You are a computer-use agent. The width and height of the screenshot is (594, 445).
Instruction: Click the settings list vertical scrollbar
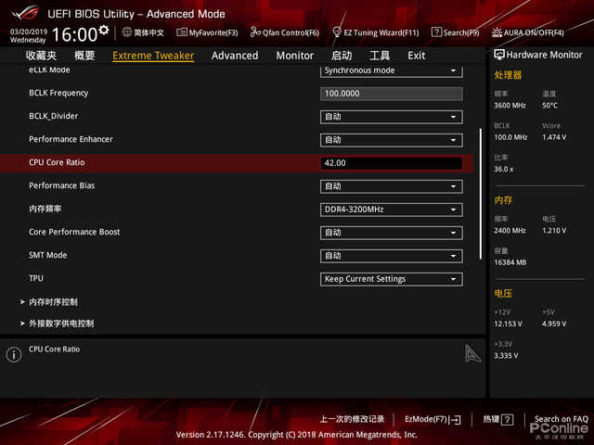pos(481,194)
